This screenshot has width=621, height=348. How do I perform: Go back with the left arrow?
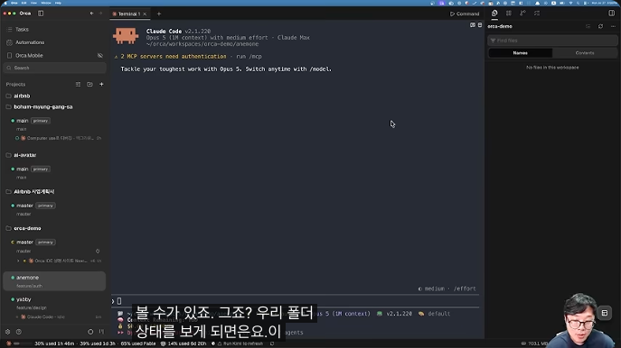coord(91,14)
